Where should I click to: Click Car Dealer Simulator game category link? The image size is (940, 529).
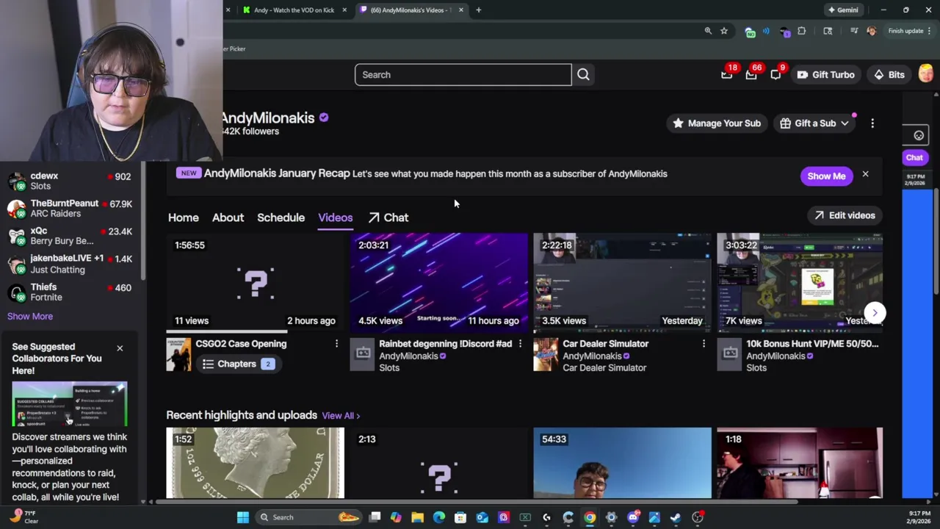coord(604,368)
